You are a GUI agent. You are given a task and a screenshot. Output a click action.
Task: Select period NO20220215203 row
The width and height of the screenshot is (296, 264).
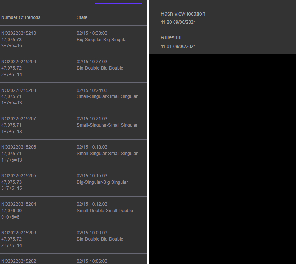(73, 239)
